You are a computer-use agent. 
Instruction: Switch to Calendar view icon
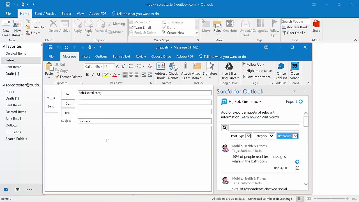pos(17,190)
